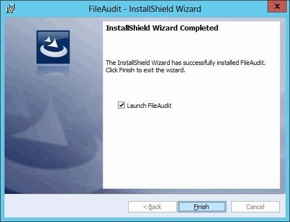The height and width of the screenshot is (222, 290).
Task: Click the checkmark box beside Launch FileAudit
Action: coord(121,105)
